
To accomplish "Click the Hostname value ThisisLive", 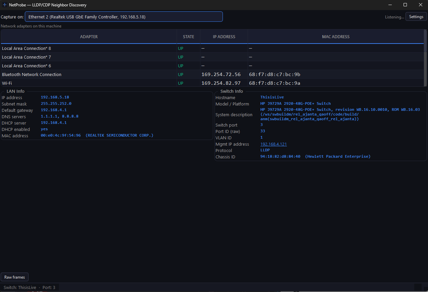I will pos(272,97).
